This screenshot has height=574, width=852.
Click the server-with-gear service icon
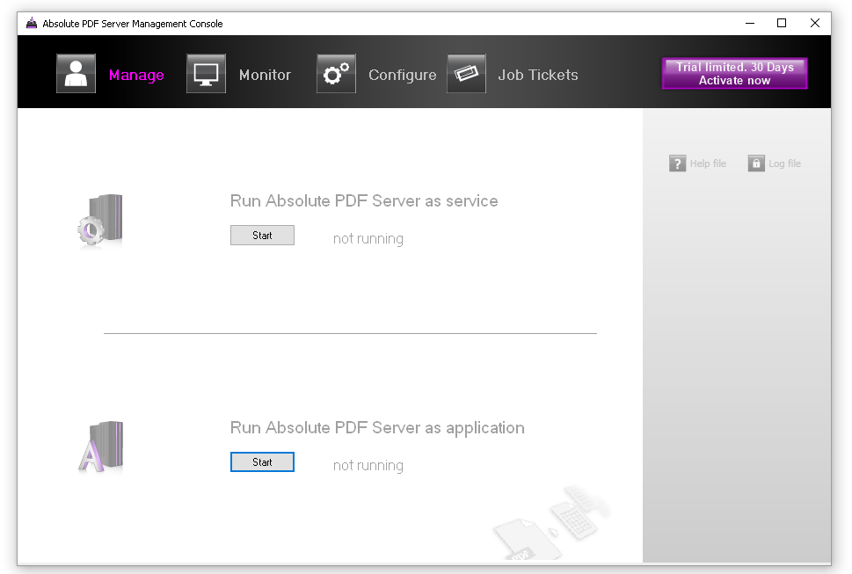99,220
